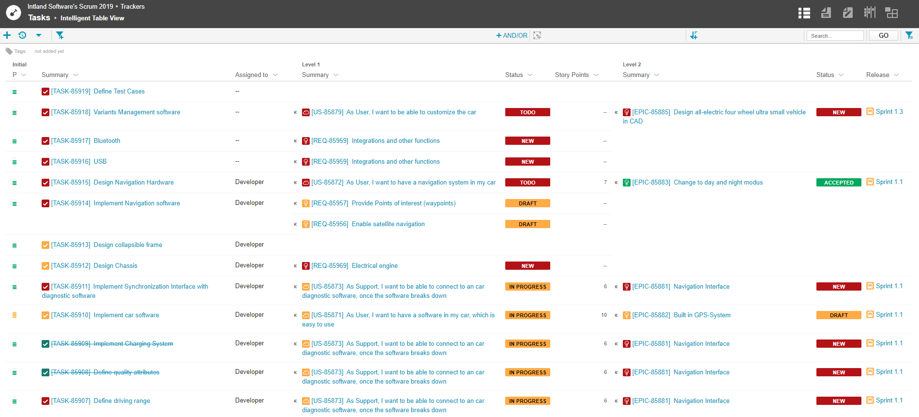Viewport: 919px width, 417px height.
Task: Open dropdown arrow next to history icon
Action: coord(39,35)
